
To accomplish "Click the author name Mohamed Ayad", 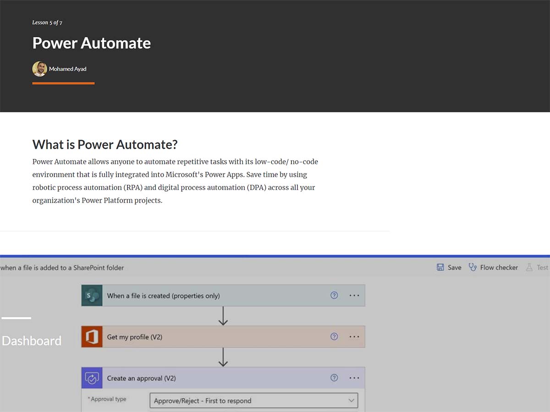I will pyautogui.click(x=68, y=69).
